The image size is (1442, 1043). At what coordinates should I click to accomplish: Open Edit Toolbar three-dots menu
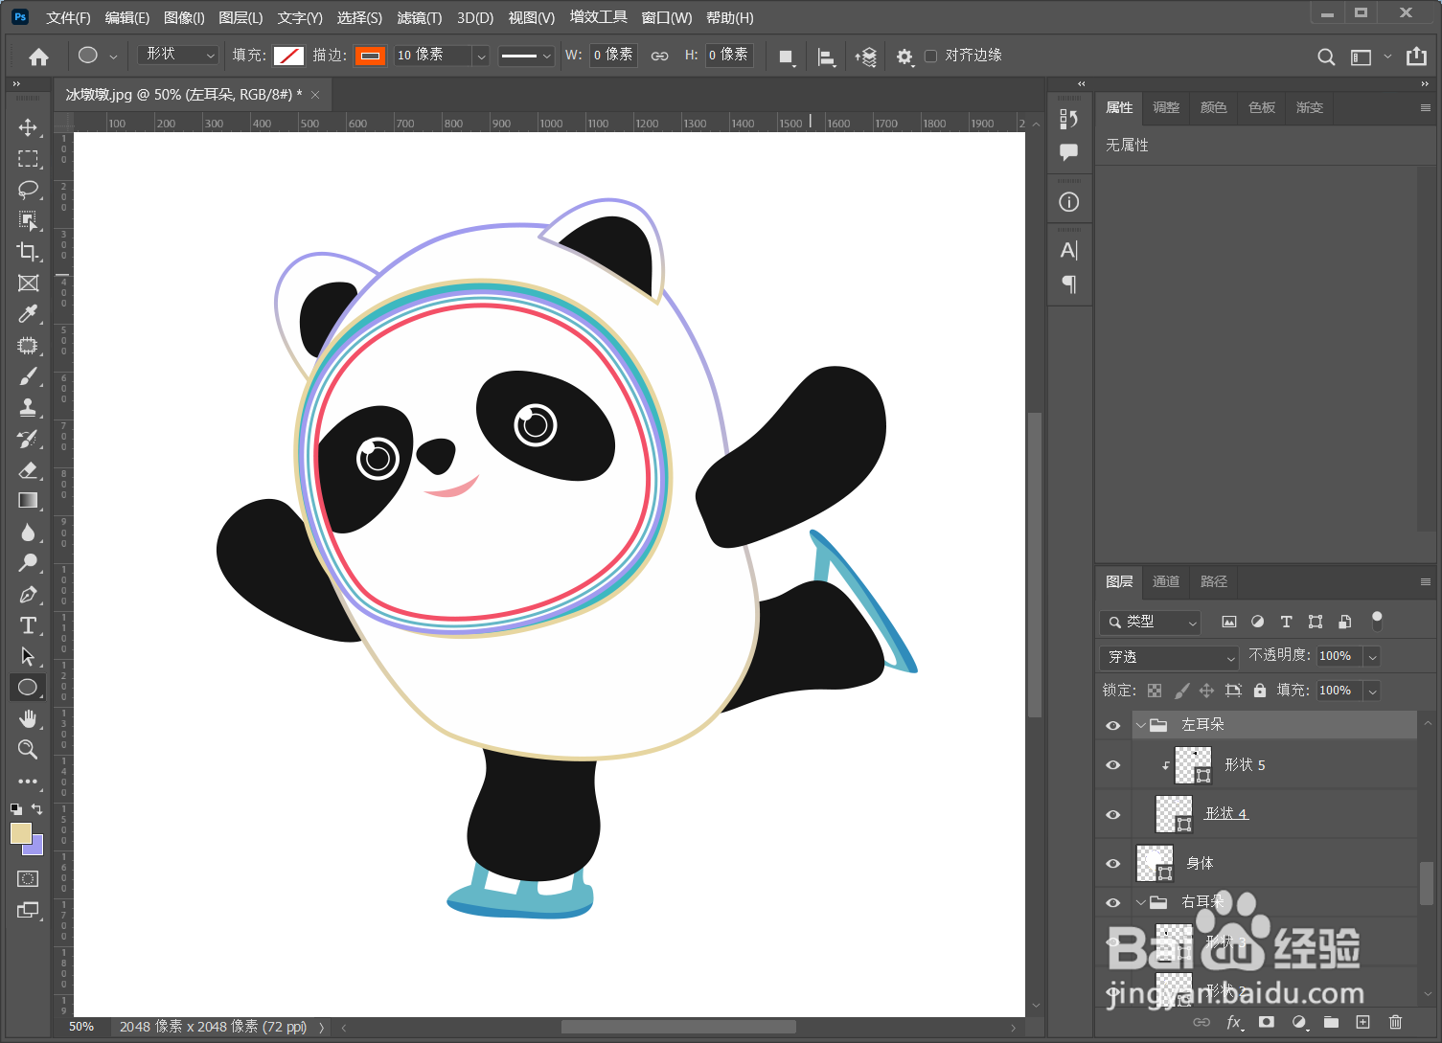[28, 782]
